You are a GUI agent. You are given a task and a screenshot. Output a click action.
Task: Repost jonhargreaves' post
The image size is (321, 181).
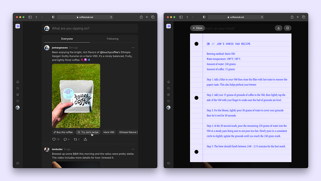(75, 139)
